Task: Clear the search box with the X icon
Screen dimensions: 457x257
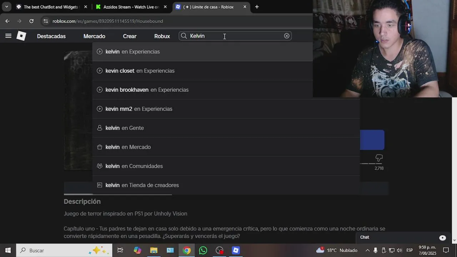Action: coord(287,36)
